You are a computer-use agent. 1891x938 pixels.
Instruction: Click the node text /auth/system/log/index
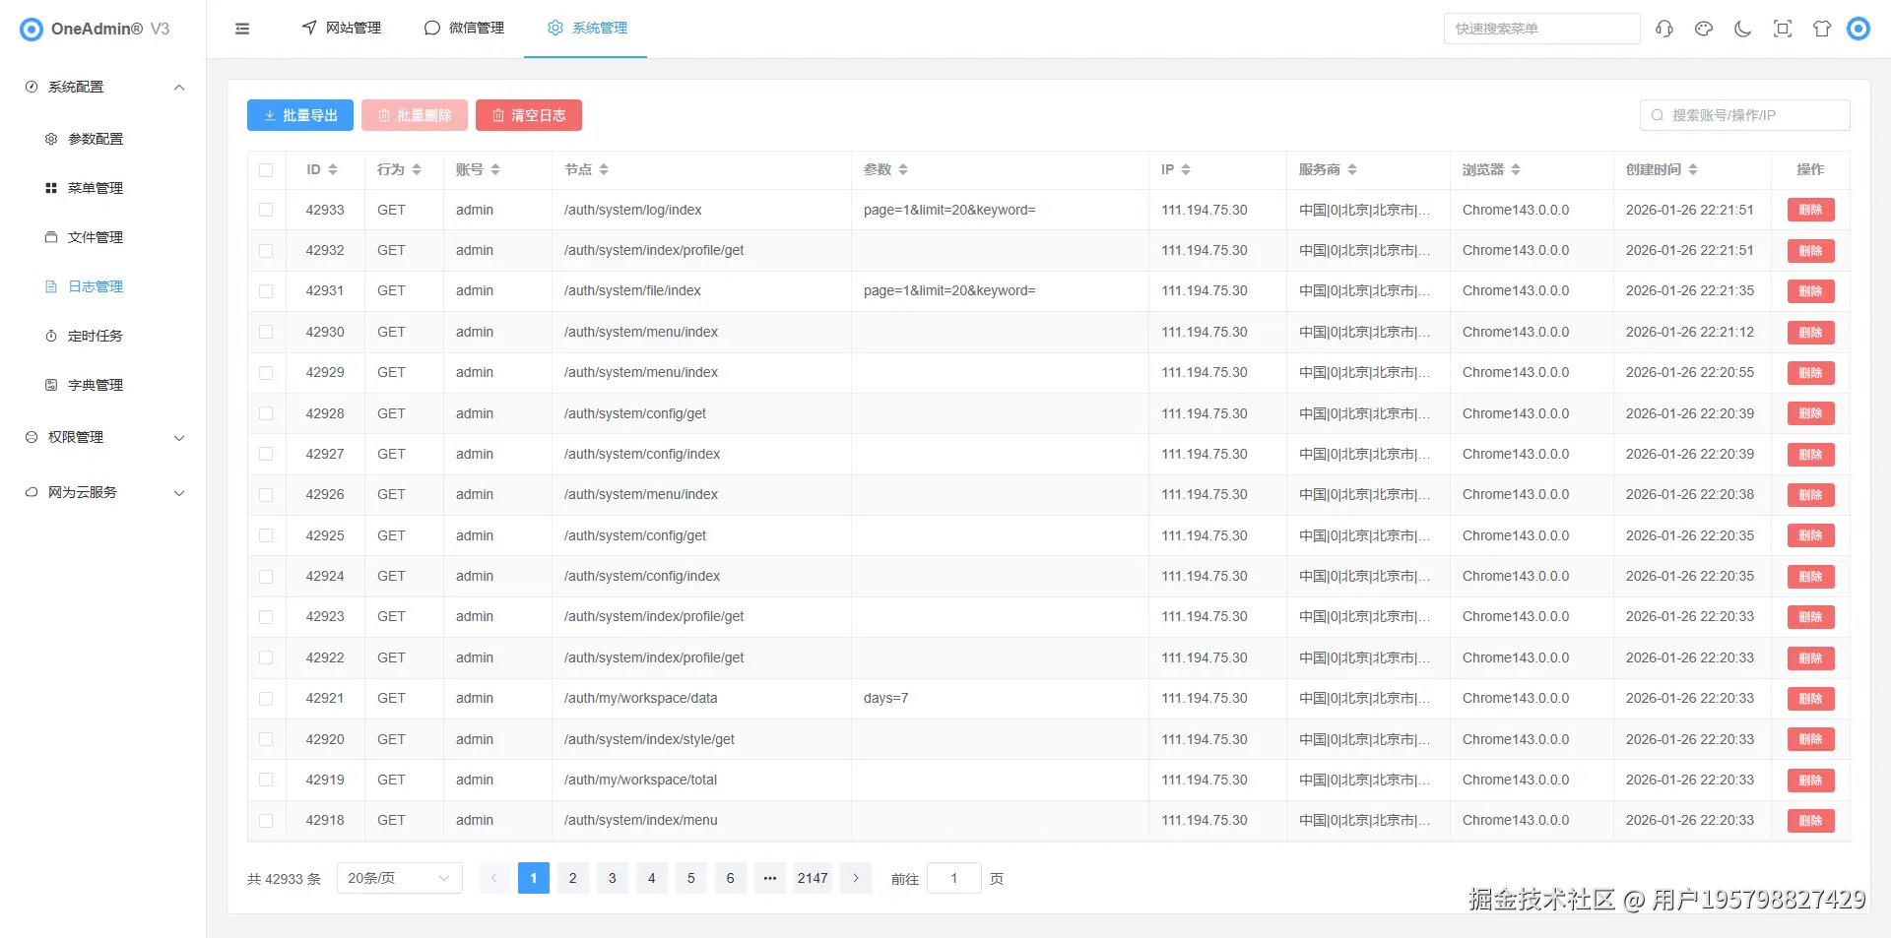[632, 210]
